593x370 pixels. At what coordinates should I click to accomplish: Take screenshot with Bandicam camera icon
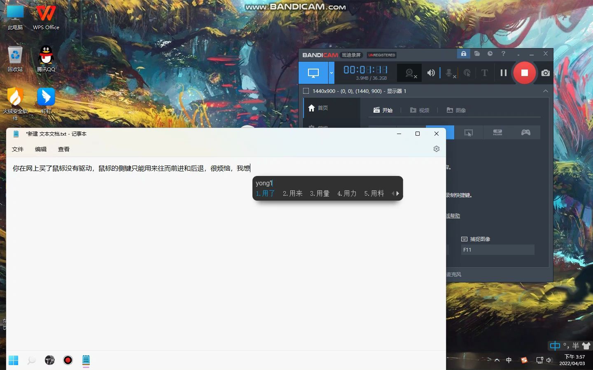click(546, 73)
